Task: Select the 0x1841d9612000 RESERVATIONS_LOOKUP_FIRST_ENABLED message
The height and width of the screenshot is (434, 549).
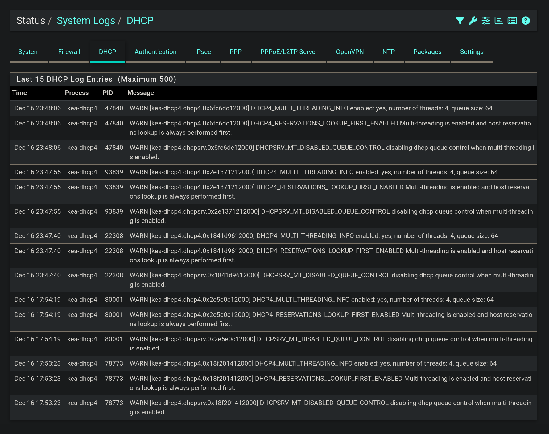Action: pyautogui.click(x=331, y=256)
